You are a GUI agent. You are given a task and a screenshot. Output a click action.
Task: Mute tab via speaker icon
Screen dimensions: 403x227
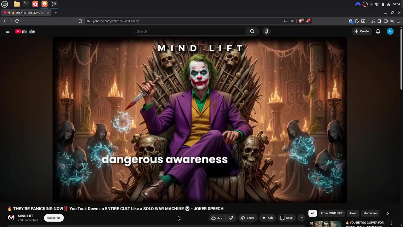[9, 13]
